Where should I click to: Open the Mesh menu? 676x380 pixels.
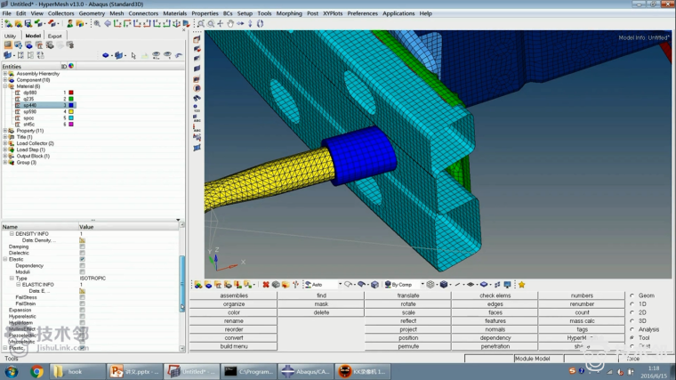(x=117, y=13)
